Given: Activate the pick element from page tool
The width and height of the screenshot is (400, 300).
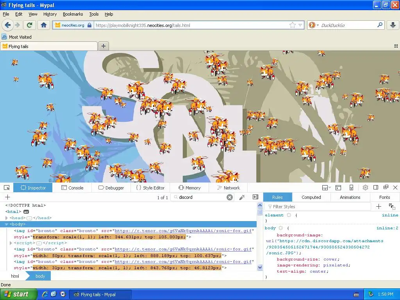Looking at the screenshot, I should [x=7, y=188].
